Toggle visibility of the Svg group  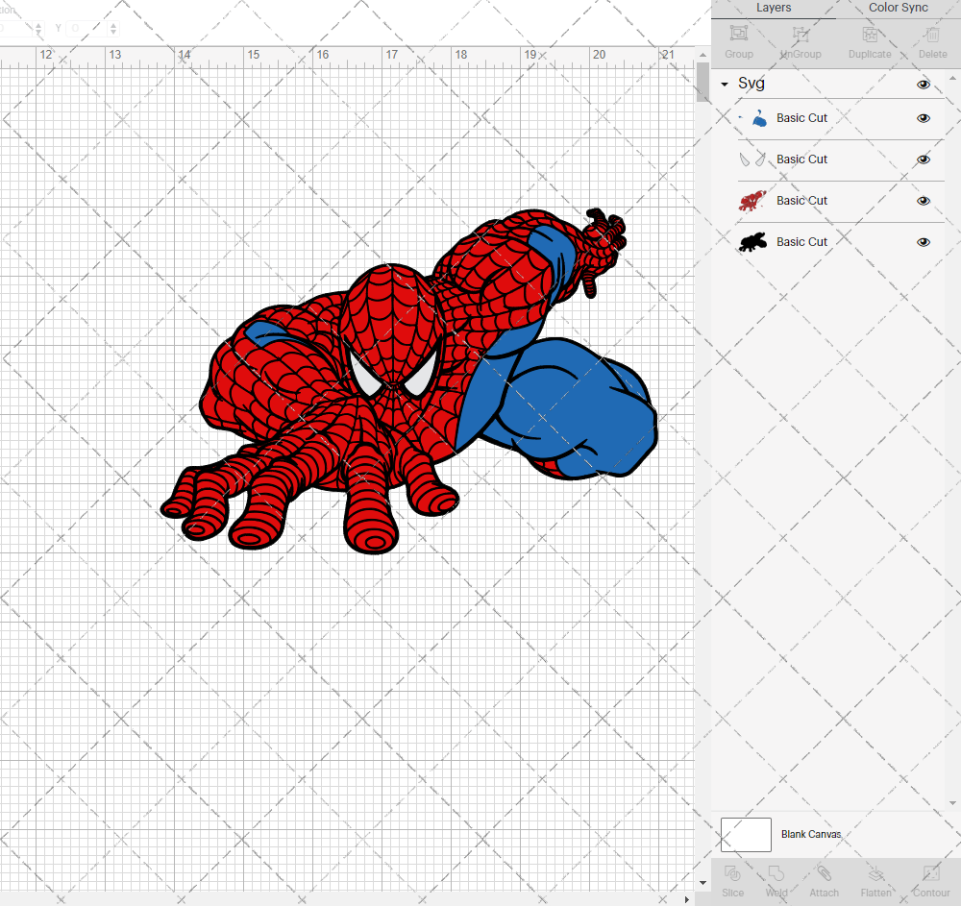[923, 85]
